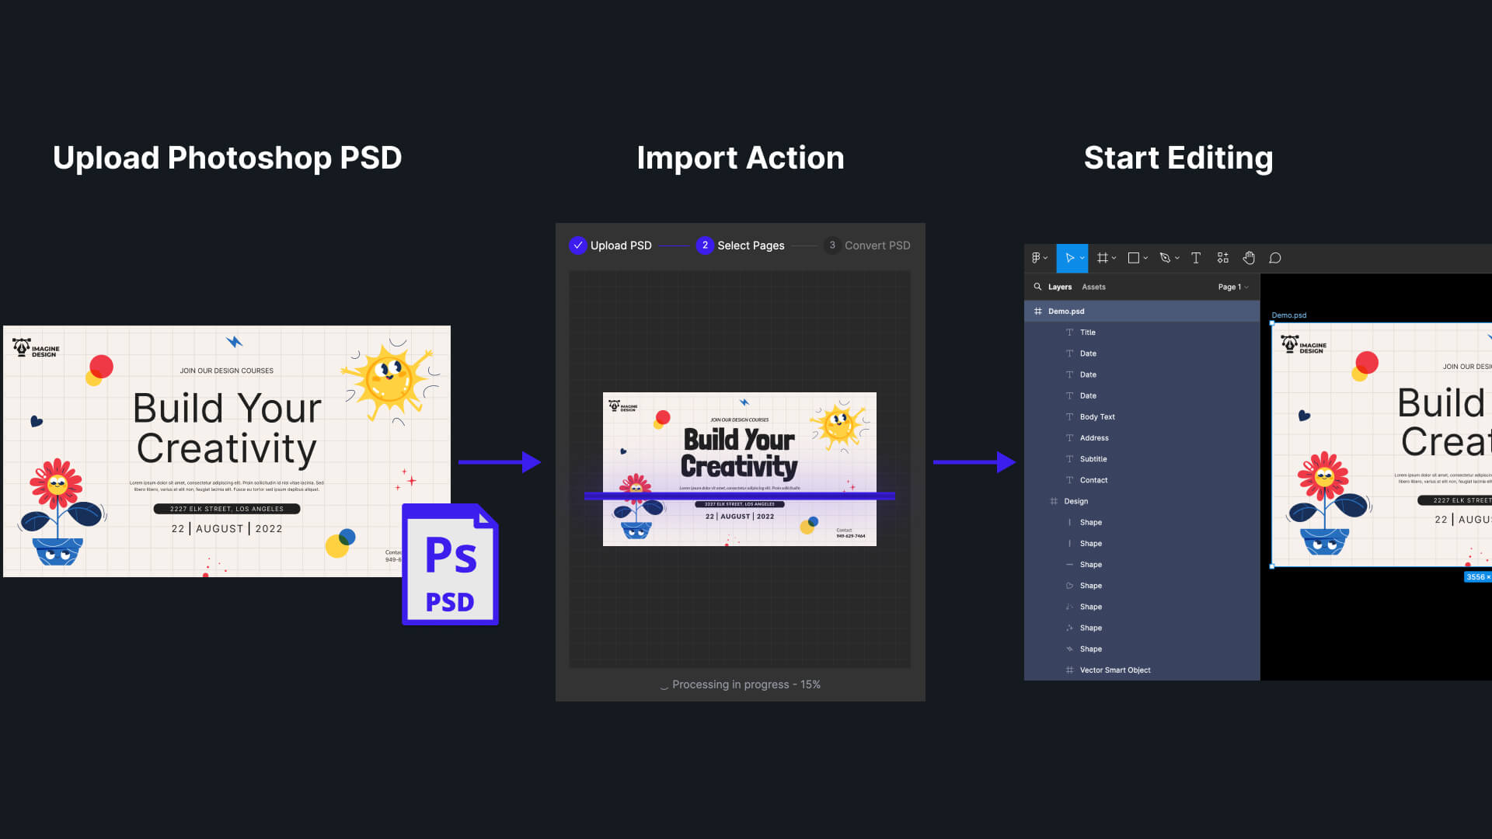1492x839 pixels.
Task: Select the Rectangle shape tool
Action: pos(1133,258)
